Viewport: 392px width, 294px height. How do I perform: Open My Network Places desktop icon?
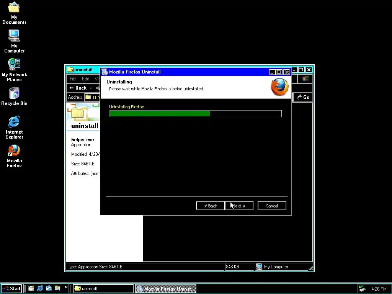coord(14,70)
